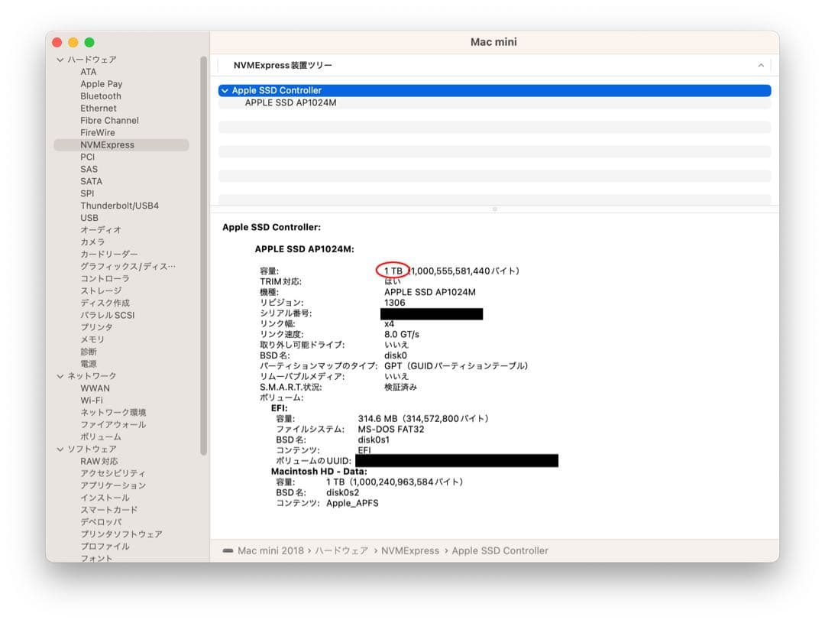Click NVMExpress in the breadcrumb path
The height and width of the screenshot is (623, 825).
pyautogui.click(x=410, y=550)
